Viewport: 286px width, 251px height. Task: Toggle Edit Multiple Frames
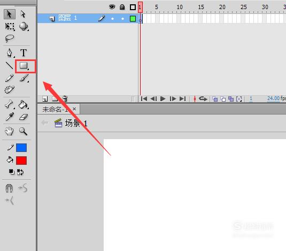point(231,99)
